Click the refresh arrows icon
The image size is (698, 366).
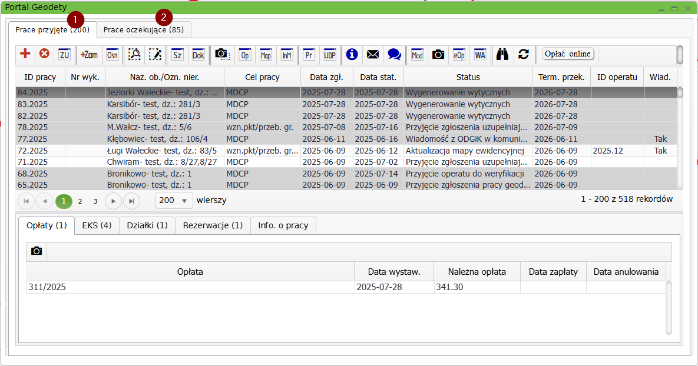523,54
